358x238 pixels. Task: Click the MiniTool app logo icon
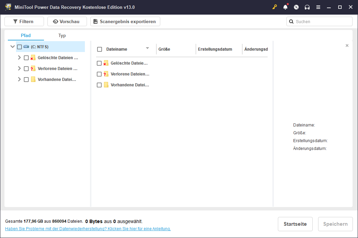point(8,7)
